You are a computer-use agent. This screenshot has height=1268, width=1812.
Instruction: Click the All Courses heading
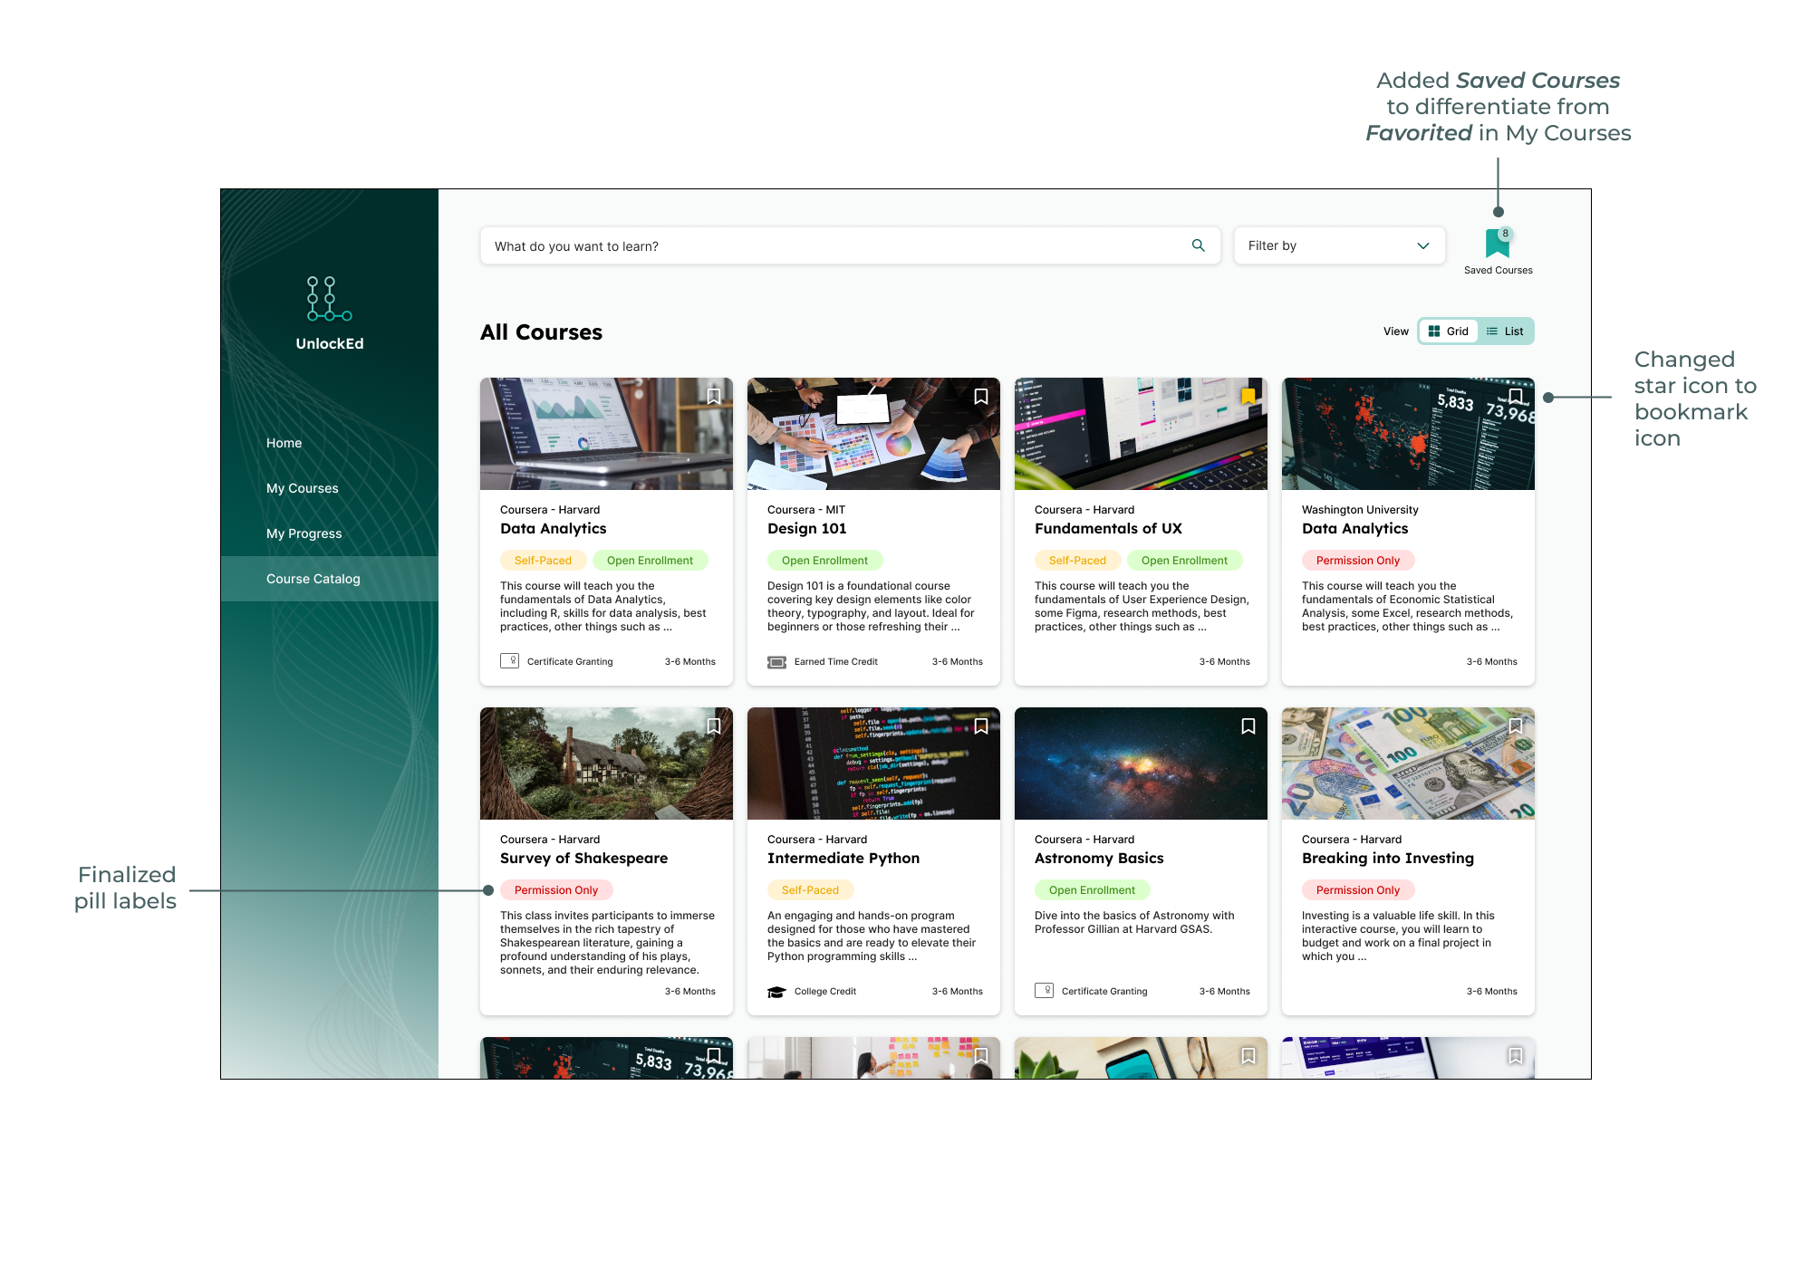541,332
